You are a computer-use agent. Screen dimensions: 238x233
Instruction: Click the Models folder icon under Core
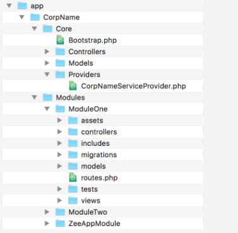click(x=60, y=63)
